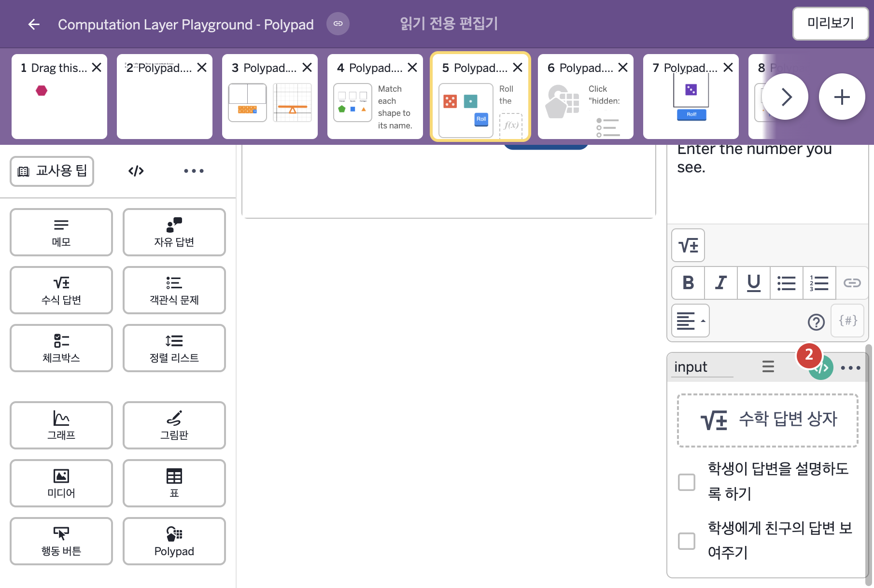The width and height of the screenshot is (874, 588).
Task: Copy the activity link icon
Action: 338,24
